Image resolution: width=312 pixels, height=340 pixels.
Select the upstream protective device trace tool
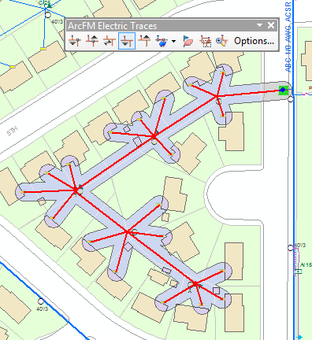point(92,41)
